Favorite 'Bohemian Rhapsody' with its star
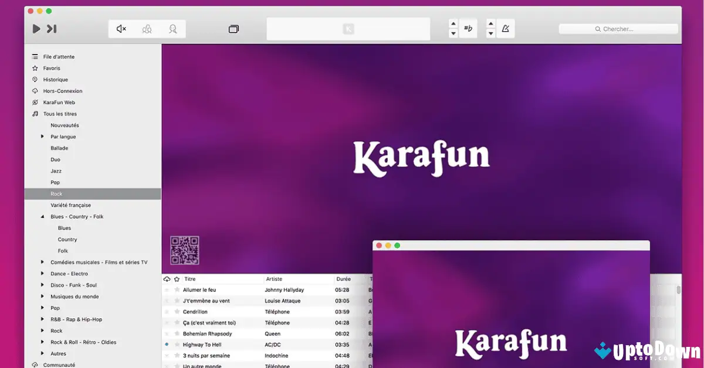 [x=177, y=333]
